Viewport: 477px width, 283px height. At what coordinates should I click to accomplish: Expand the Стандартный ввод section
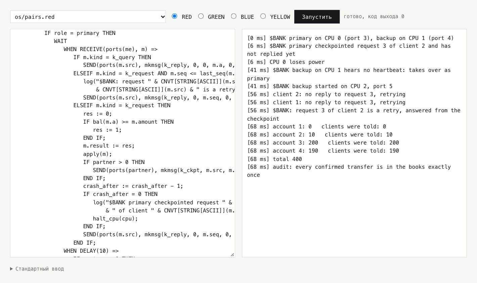[x=37, y=269]
